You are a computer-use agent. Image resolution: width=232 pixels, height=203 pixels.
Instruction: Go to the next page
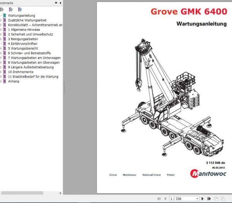203,199
